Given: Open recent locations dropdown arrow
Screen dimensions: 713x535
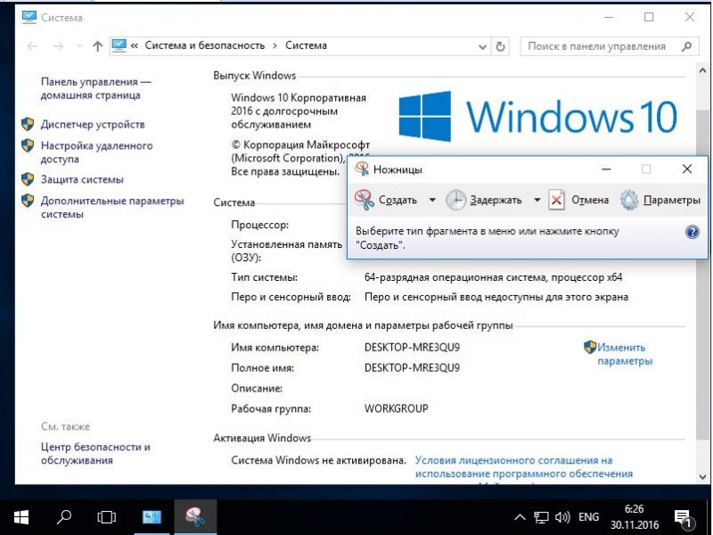Looking at the screenshot, I should (x=79, y=46).
